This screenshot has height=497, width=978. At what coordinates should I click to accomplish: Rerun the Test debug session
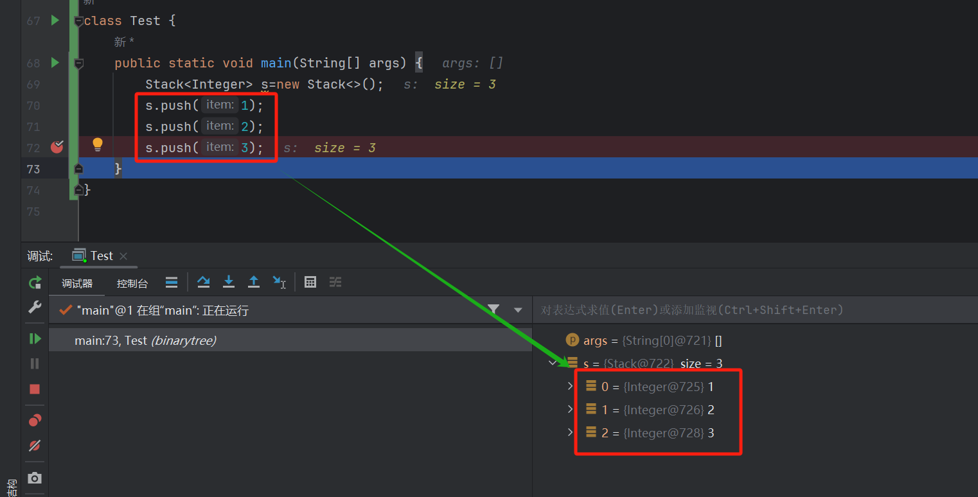click(x=35, y=283)
